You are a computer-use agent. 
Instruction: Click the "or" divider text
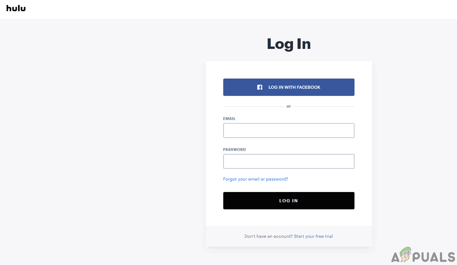(289, 107)
